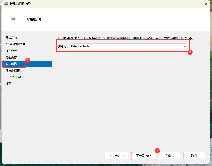Cancel the wizard with 取消
Viewport: 212px width, 166px height.
tap(194, 156)
